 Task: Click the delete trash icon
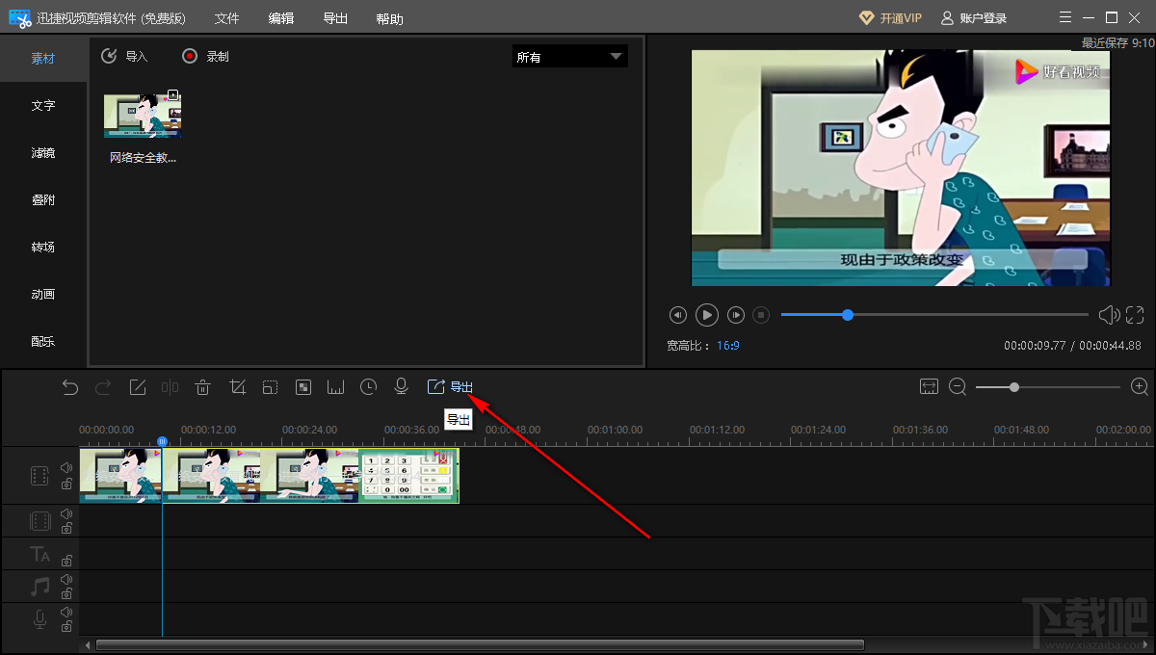(x=202, y=387)
